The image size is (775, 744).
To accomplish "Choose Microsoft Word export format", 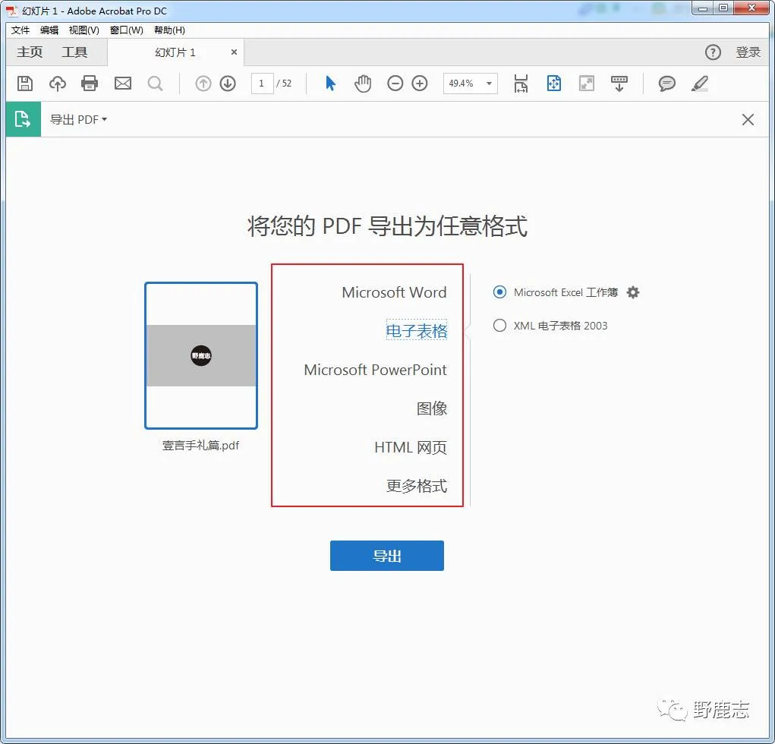I will point(395,292).
